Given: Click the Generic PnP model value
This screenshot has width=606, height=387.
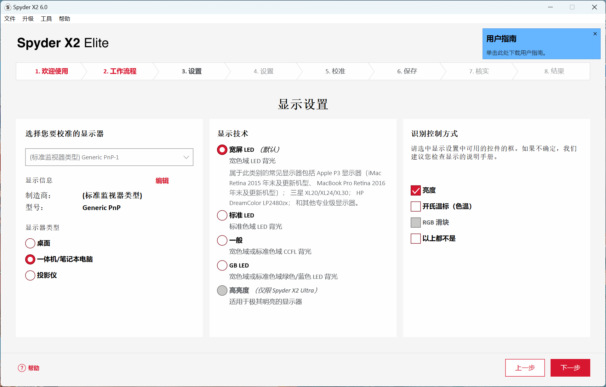Looking at the screenshot, I should [101, 208].
